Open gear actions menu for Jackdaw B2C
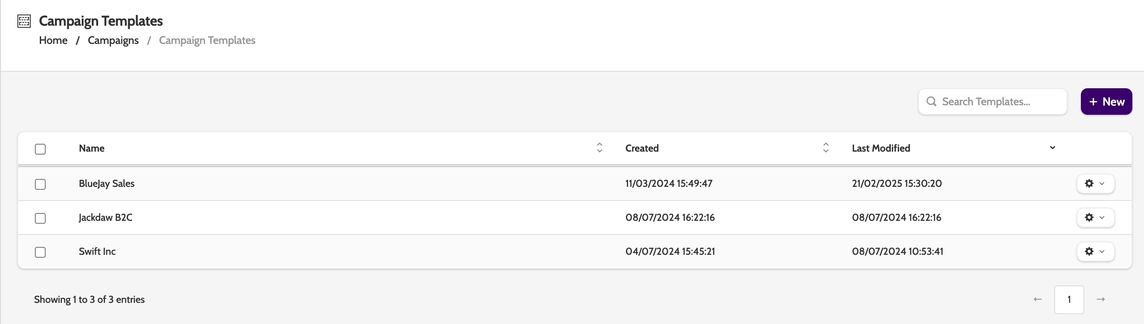The width and height of the screenshot is (1144, 324). pos(1095,218)
